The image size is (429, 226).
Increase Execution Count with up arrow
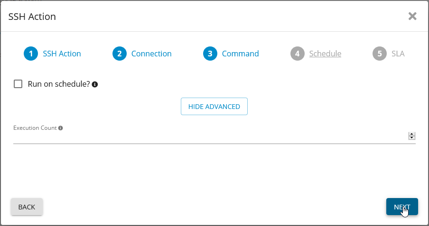pos(411,134)
